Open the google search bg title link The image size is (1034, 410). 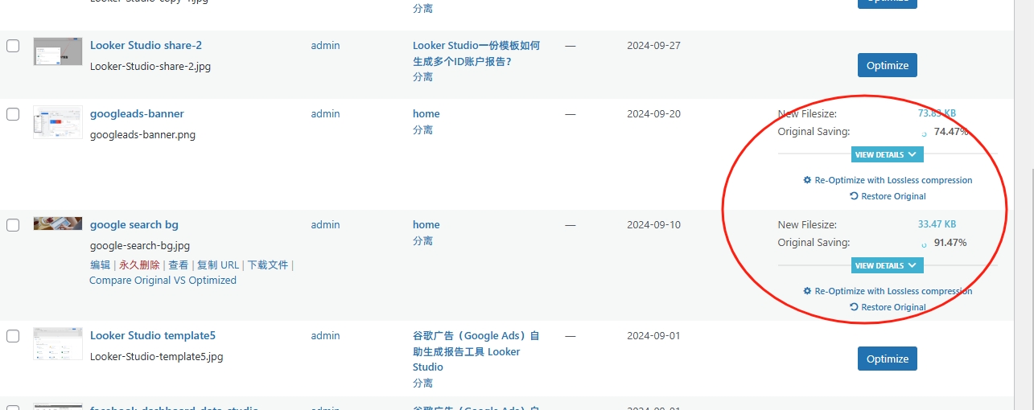tap(134, 225)
